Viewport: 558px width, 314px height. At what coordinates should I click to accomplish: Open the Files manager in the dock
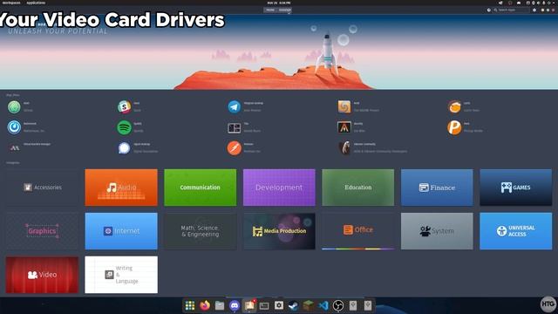(220, 305)
